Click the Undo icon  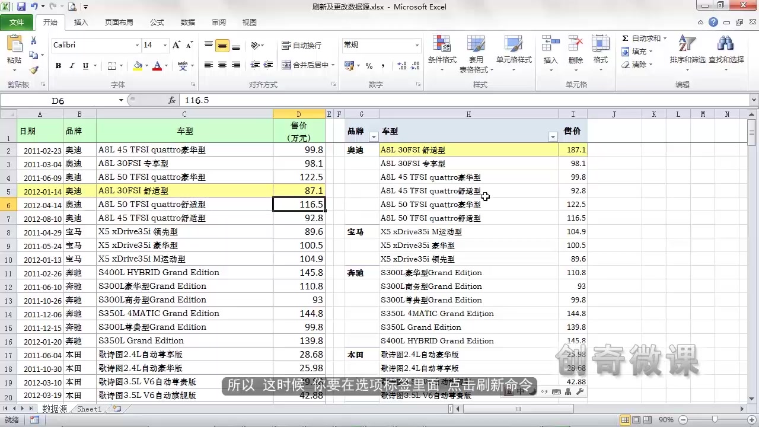tap(34, 6)
